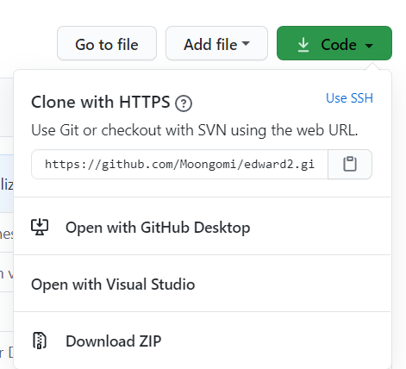Image resolution: width=406 pixels, height=369 pixels.
Task: Switch to Use SSH link
Action: pos(349,98)
